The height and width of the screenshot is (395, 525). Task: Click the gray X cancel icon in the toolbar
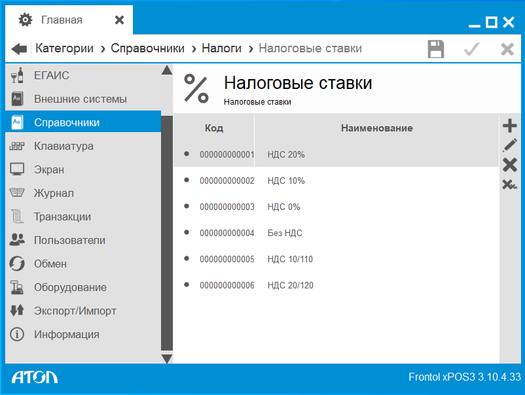point(507,49)
